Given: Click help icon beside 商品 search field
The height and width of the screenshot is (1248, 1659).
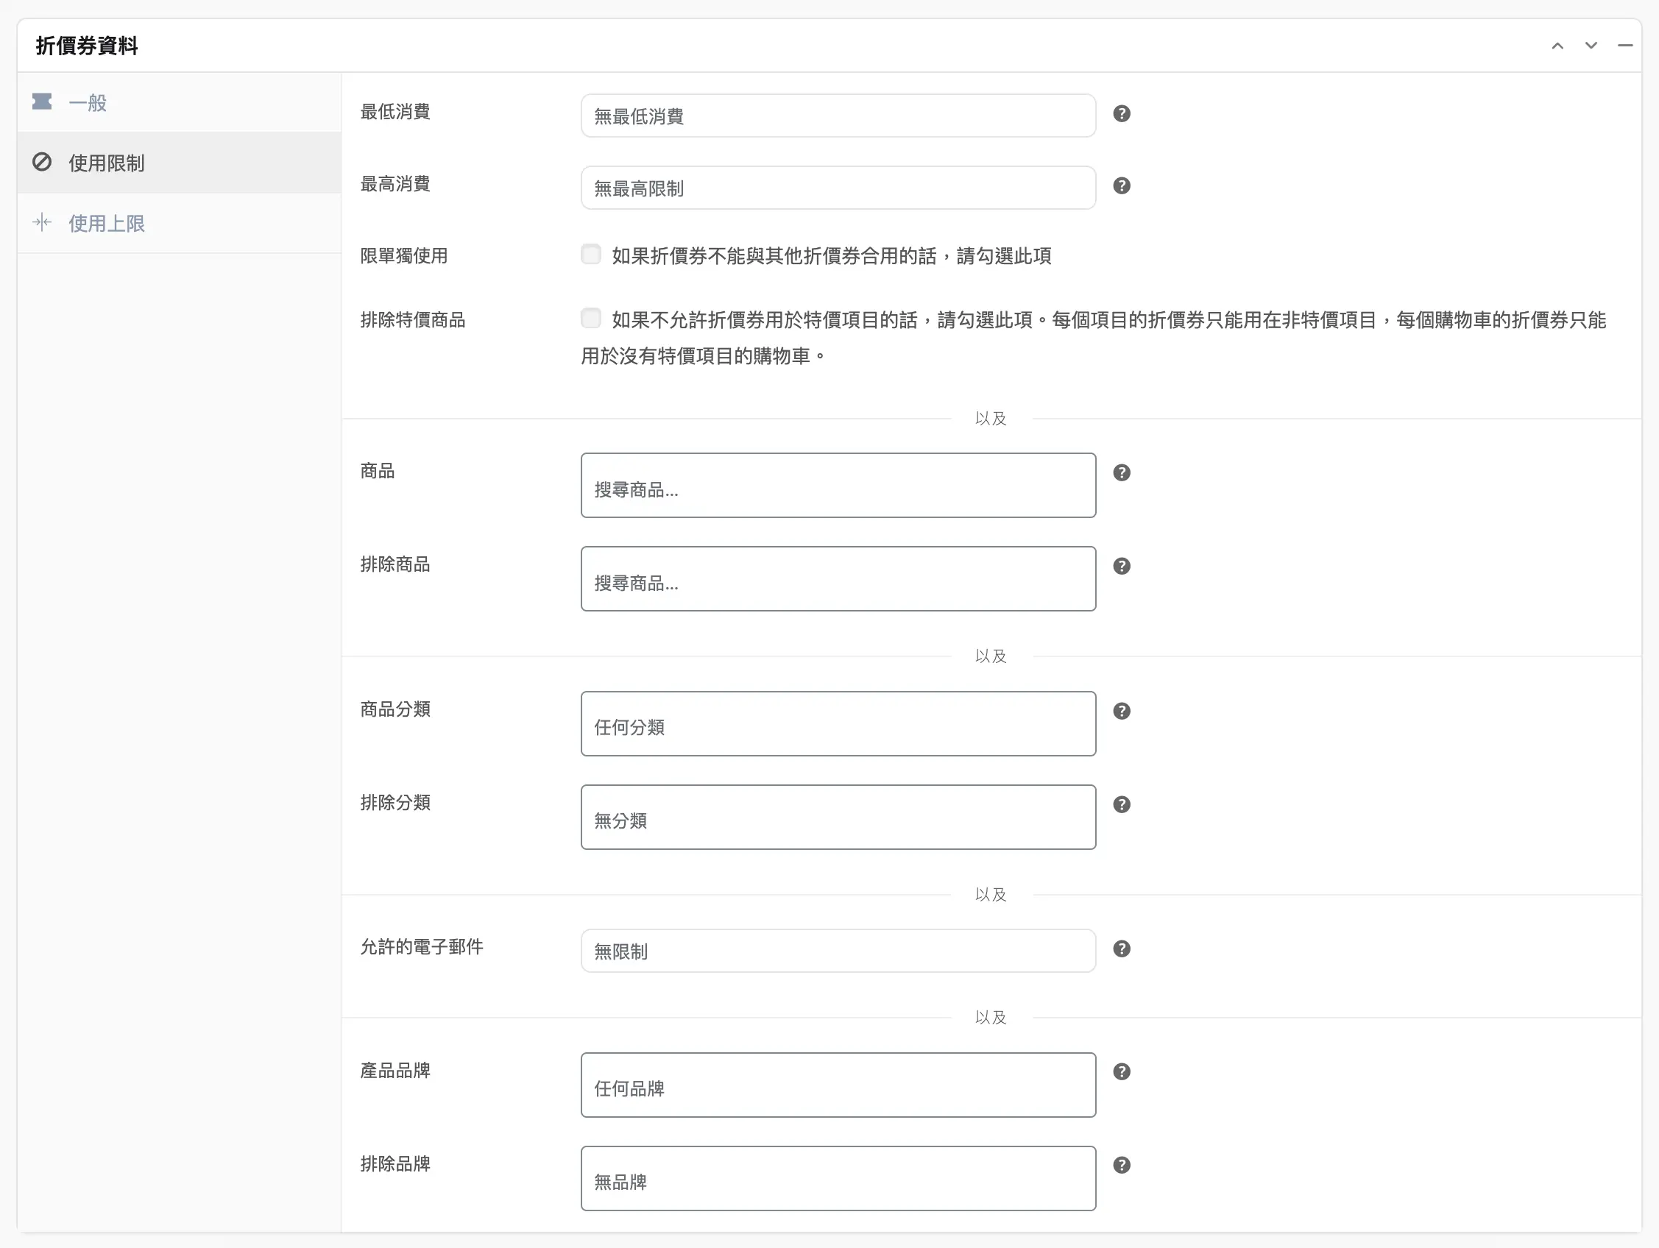Looking at the screenshot, I should pos(1121,472).
